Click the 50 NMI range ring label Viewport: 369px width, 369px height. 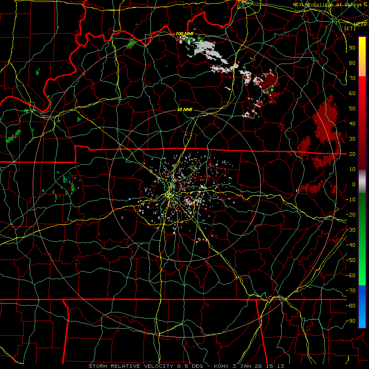[184, 109]
